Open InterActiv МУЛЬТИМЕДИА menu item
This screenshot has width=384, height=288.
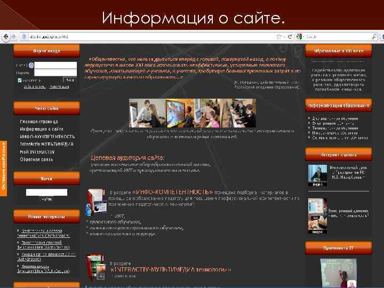point(46,144)
